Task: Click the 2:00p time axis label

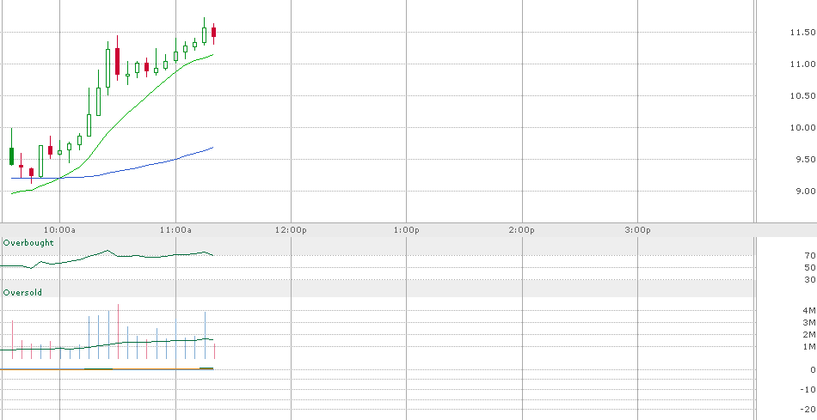Action: click(x=522, y=230)
